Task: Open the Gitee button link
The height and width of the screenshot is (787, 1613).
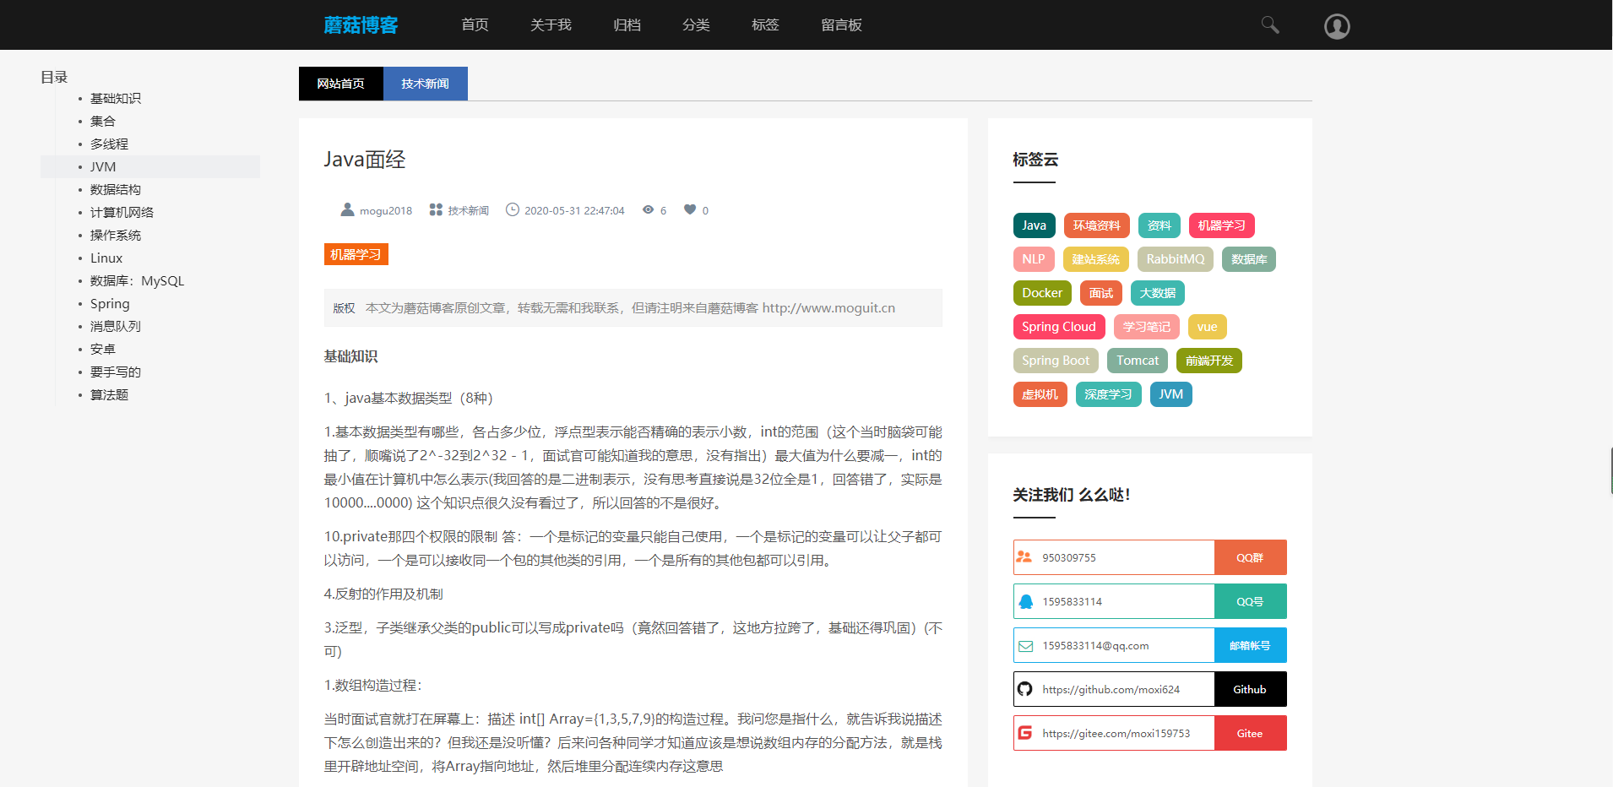Action: coord(1251,733)
